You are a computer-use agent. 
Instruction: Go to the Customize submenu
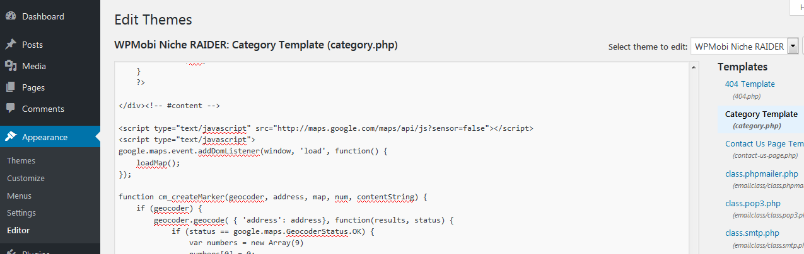click(x=26, y=178)
